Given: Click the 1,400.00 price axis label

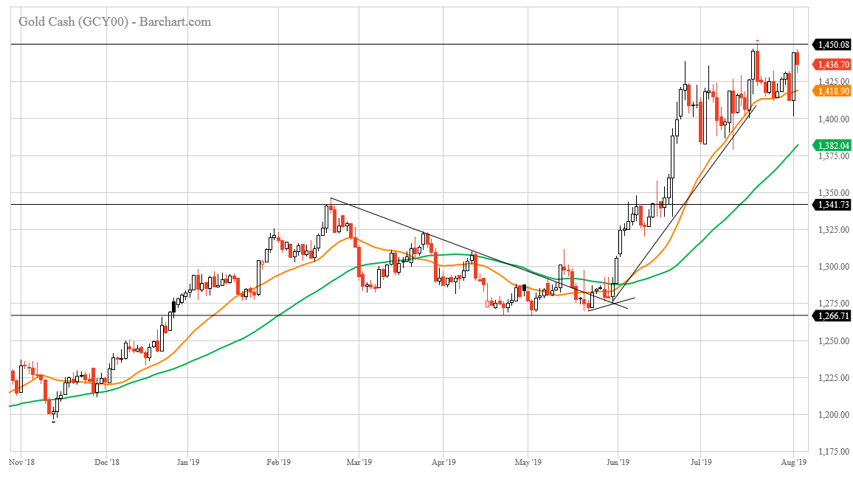Looking at the screenshot, I should (834, 119).
